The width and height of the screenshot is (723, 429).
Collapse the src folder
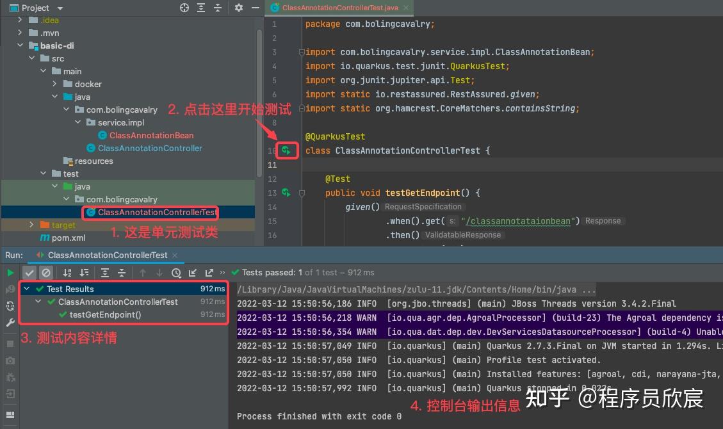pyautogui.click(x=31, y=58)
